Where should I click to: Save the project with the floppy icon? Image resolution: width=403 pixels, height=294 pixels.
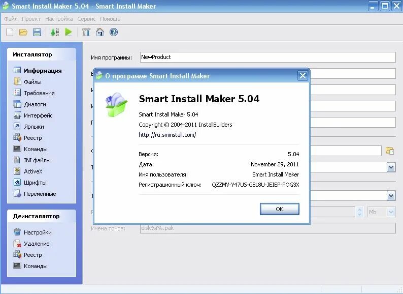[x=37, y=32]
